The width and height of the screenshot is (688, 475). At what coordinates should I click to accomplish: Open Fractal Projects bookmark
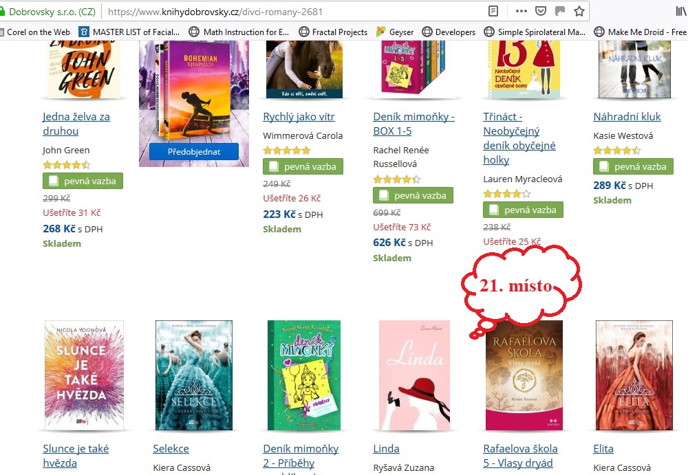(334, 32)
